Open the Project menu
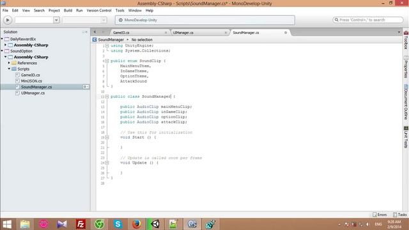Image resolution: width=409 pixels, height=230 pixels. coord(54,10)
